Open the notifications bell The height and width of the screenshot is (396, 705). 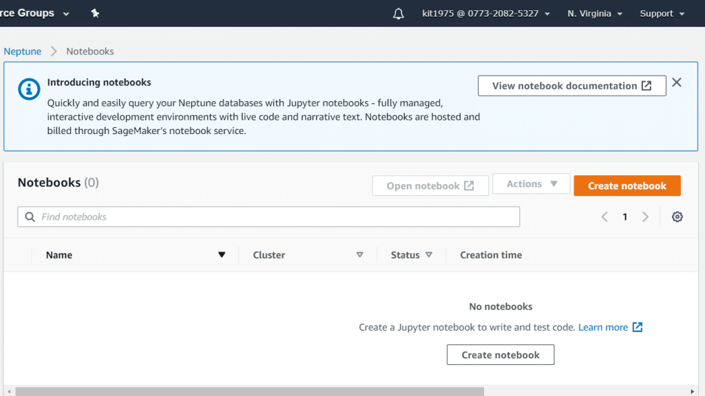point(399,14)
